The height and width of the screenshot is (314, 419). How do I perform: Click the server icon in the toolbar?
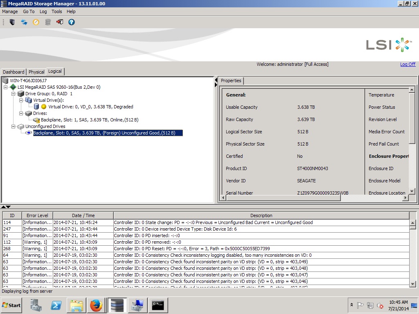coord(12,22)
